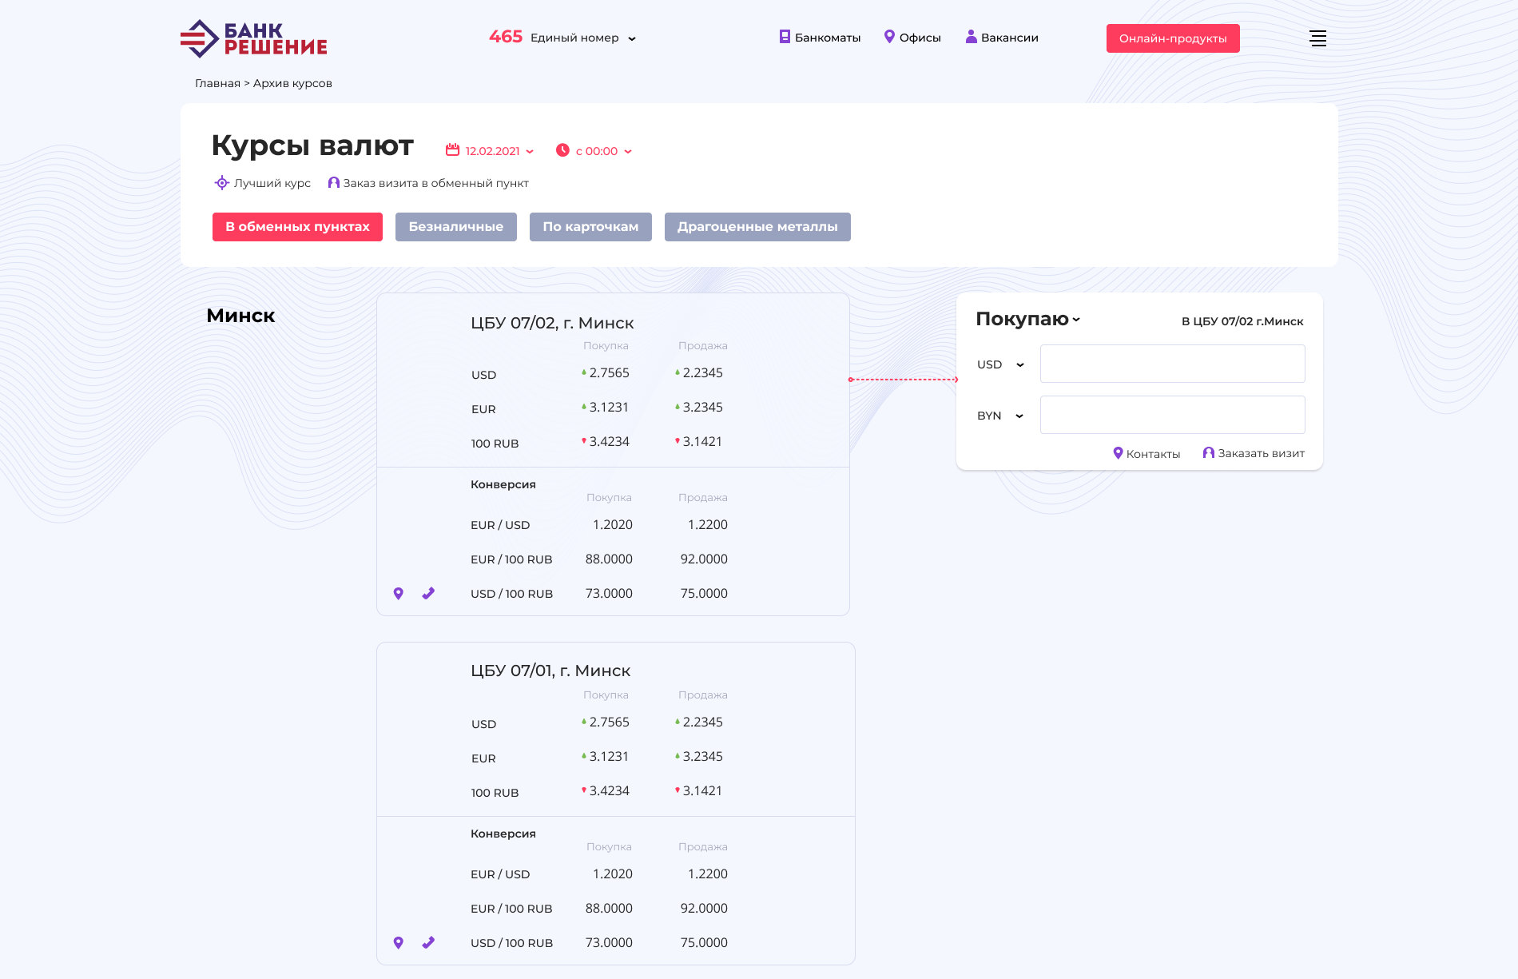Select the Драгоценные металлы tab
This screenshot has width=1518, height=979.
[757, 227]
